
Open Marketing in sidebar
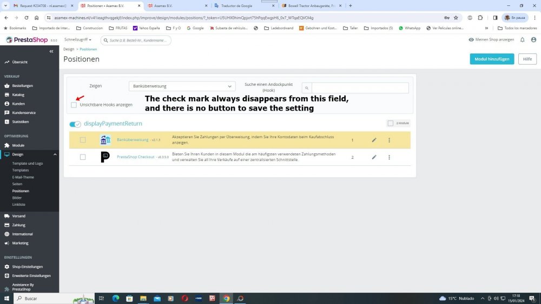pos(20,243)
